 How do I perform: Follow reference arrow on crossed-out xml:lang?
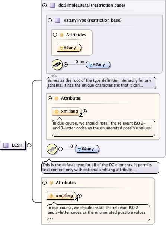(x=76, y=199)
